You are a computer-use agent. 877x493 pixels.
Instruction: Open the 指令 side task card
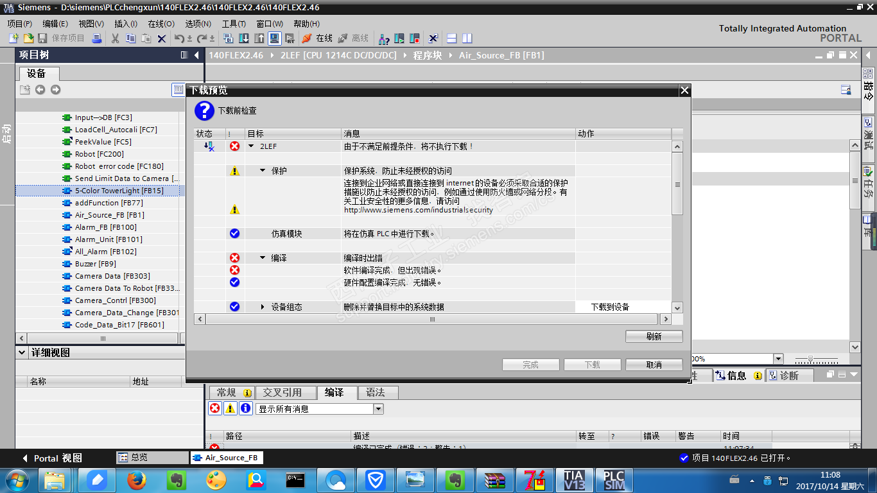(x=868, y=89)
